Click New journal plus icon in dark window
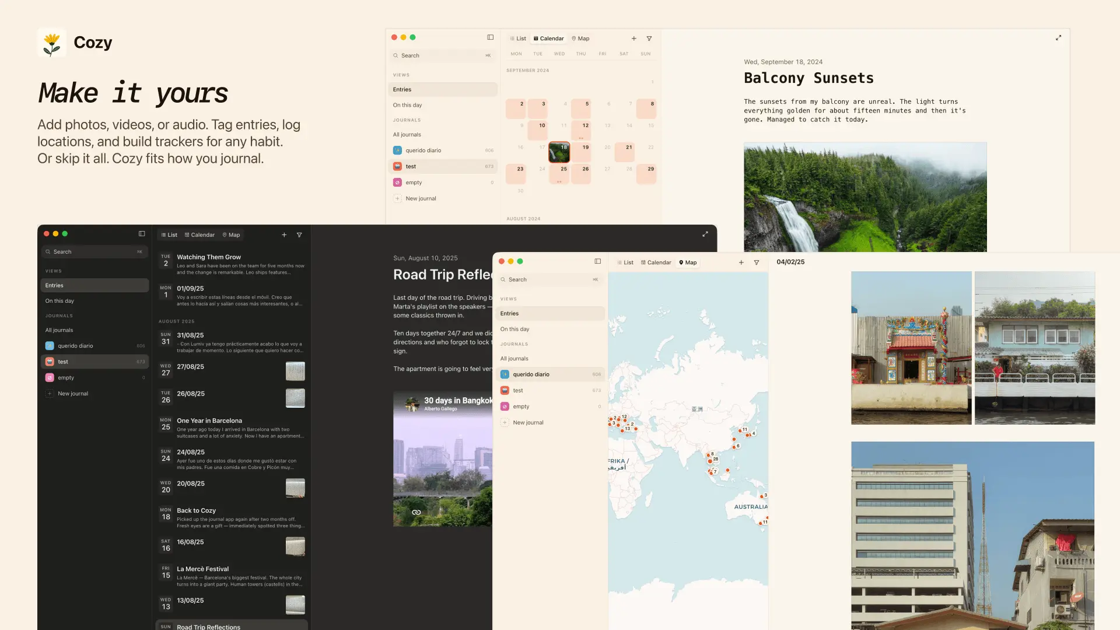1120x630 pixels. point(50,394)
